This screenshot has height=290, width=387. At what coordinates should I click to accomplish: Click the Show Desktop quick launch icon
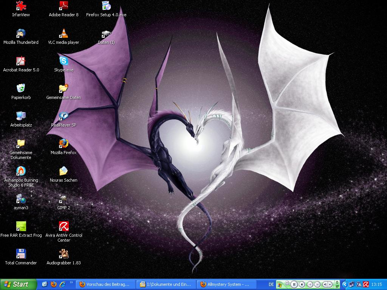(x=45, y=284)
